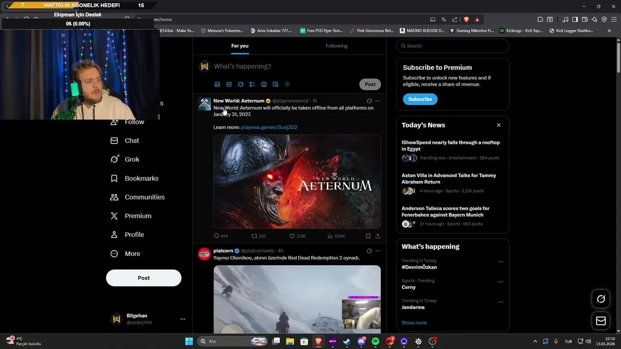Click the translate page icon in address bar

tap(443, 19)
